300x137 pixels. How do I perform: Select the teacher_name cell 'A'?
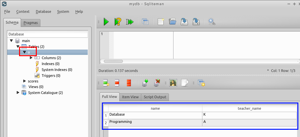[x=249, y=123]
